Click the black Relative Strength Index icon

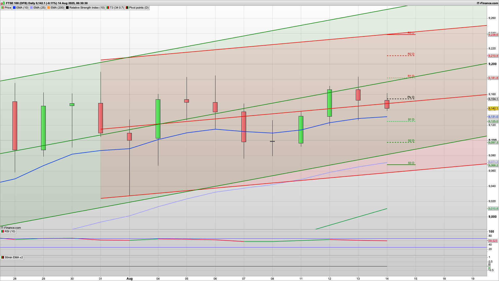pyautogui.click(x=67, y=8)
